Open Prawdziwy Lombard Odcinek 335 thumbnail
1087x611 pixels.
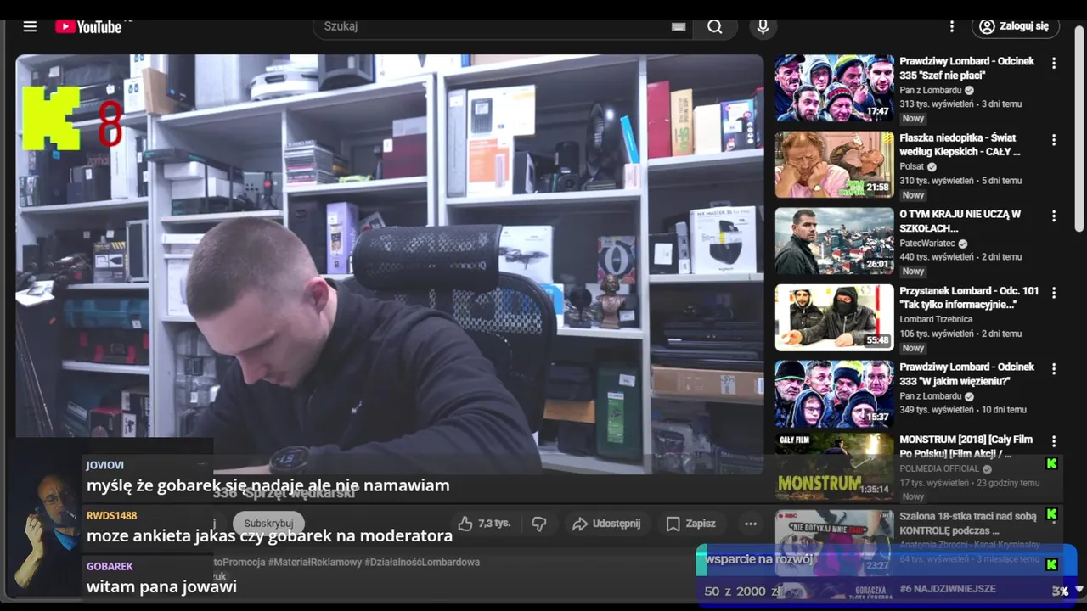click(834, 88)
